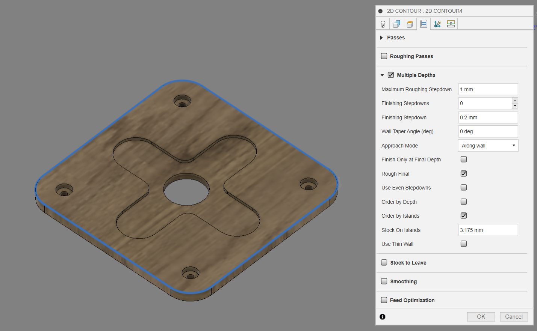Enable the Feed Optimization checkbox
The height and width of the screenshot is (331, 537).
[384, 300]
